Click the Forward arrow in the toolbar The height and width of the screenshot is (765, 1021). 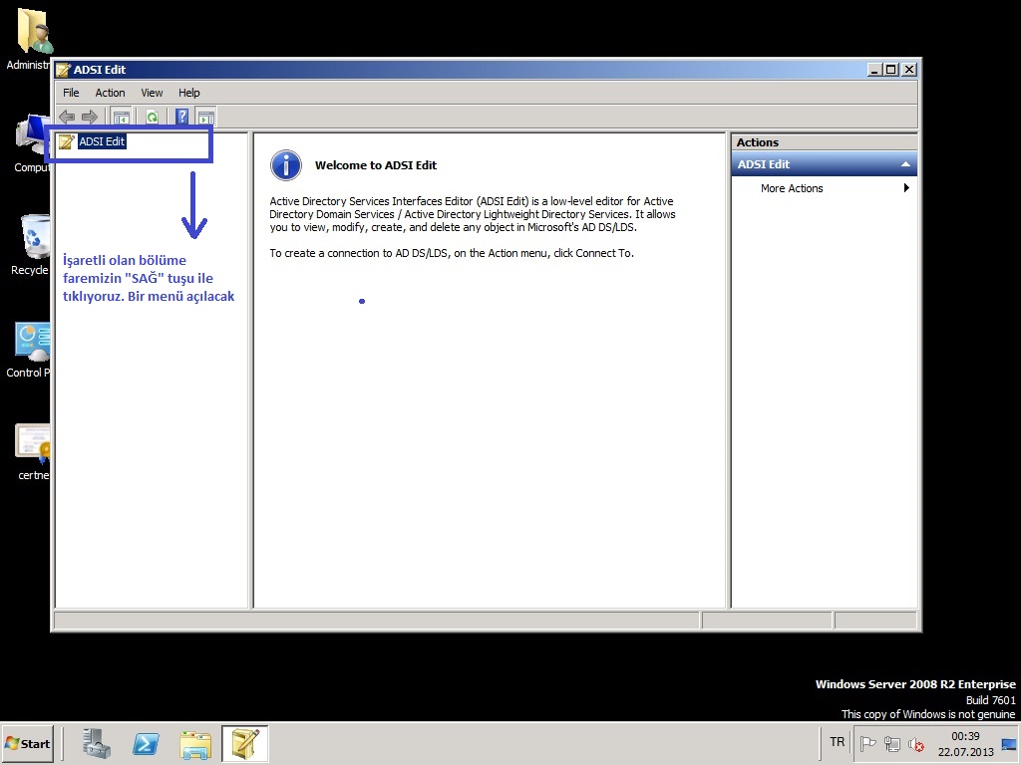[x=89, y=118]
